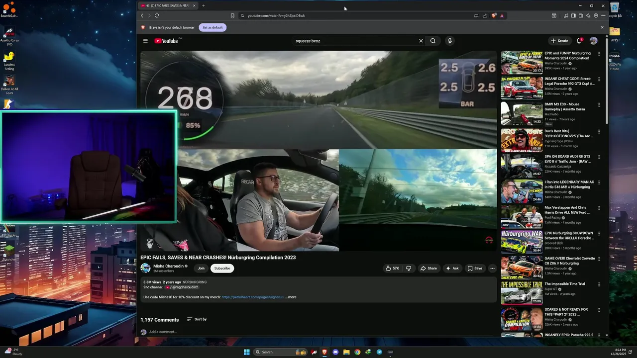637x358 pixels.
Task: Open EPIC and FUNNY Nürburgring Moments thumbnail
Action: coord(522,62)
